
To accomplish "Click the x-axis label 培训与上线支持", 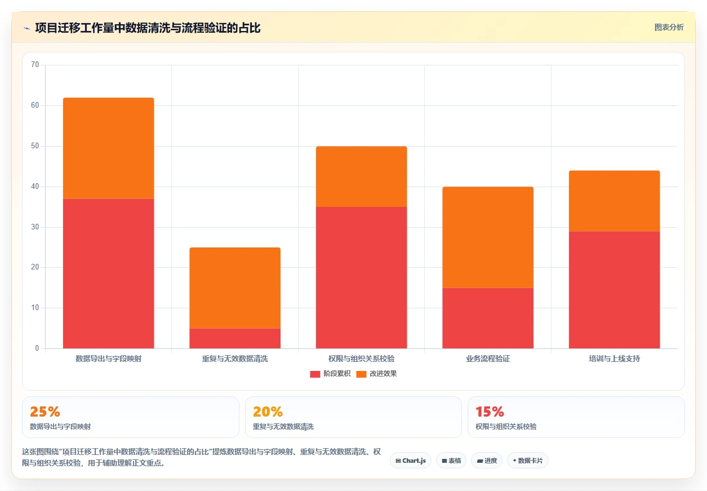I will click(614, 359).
